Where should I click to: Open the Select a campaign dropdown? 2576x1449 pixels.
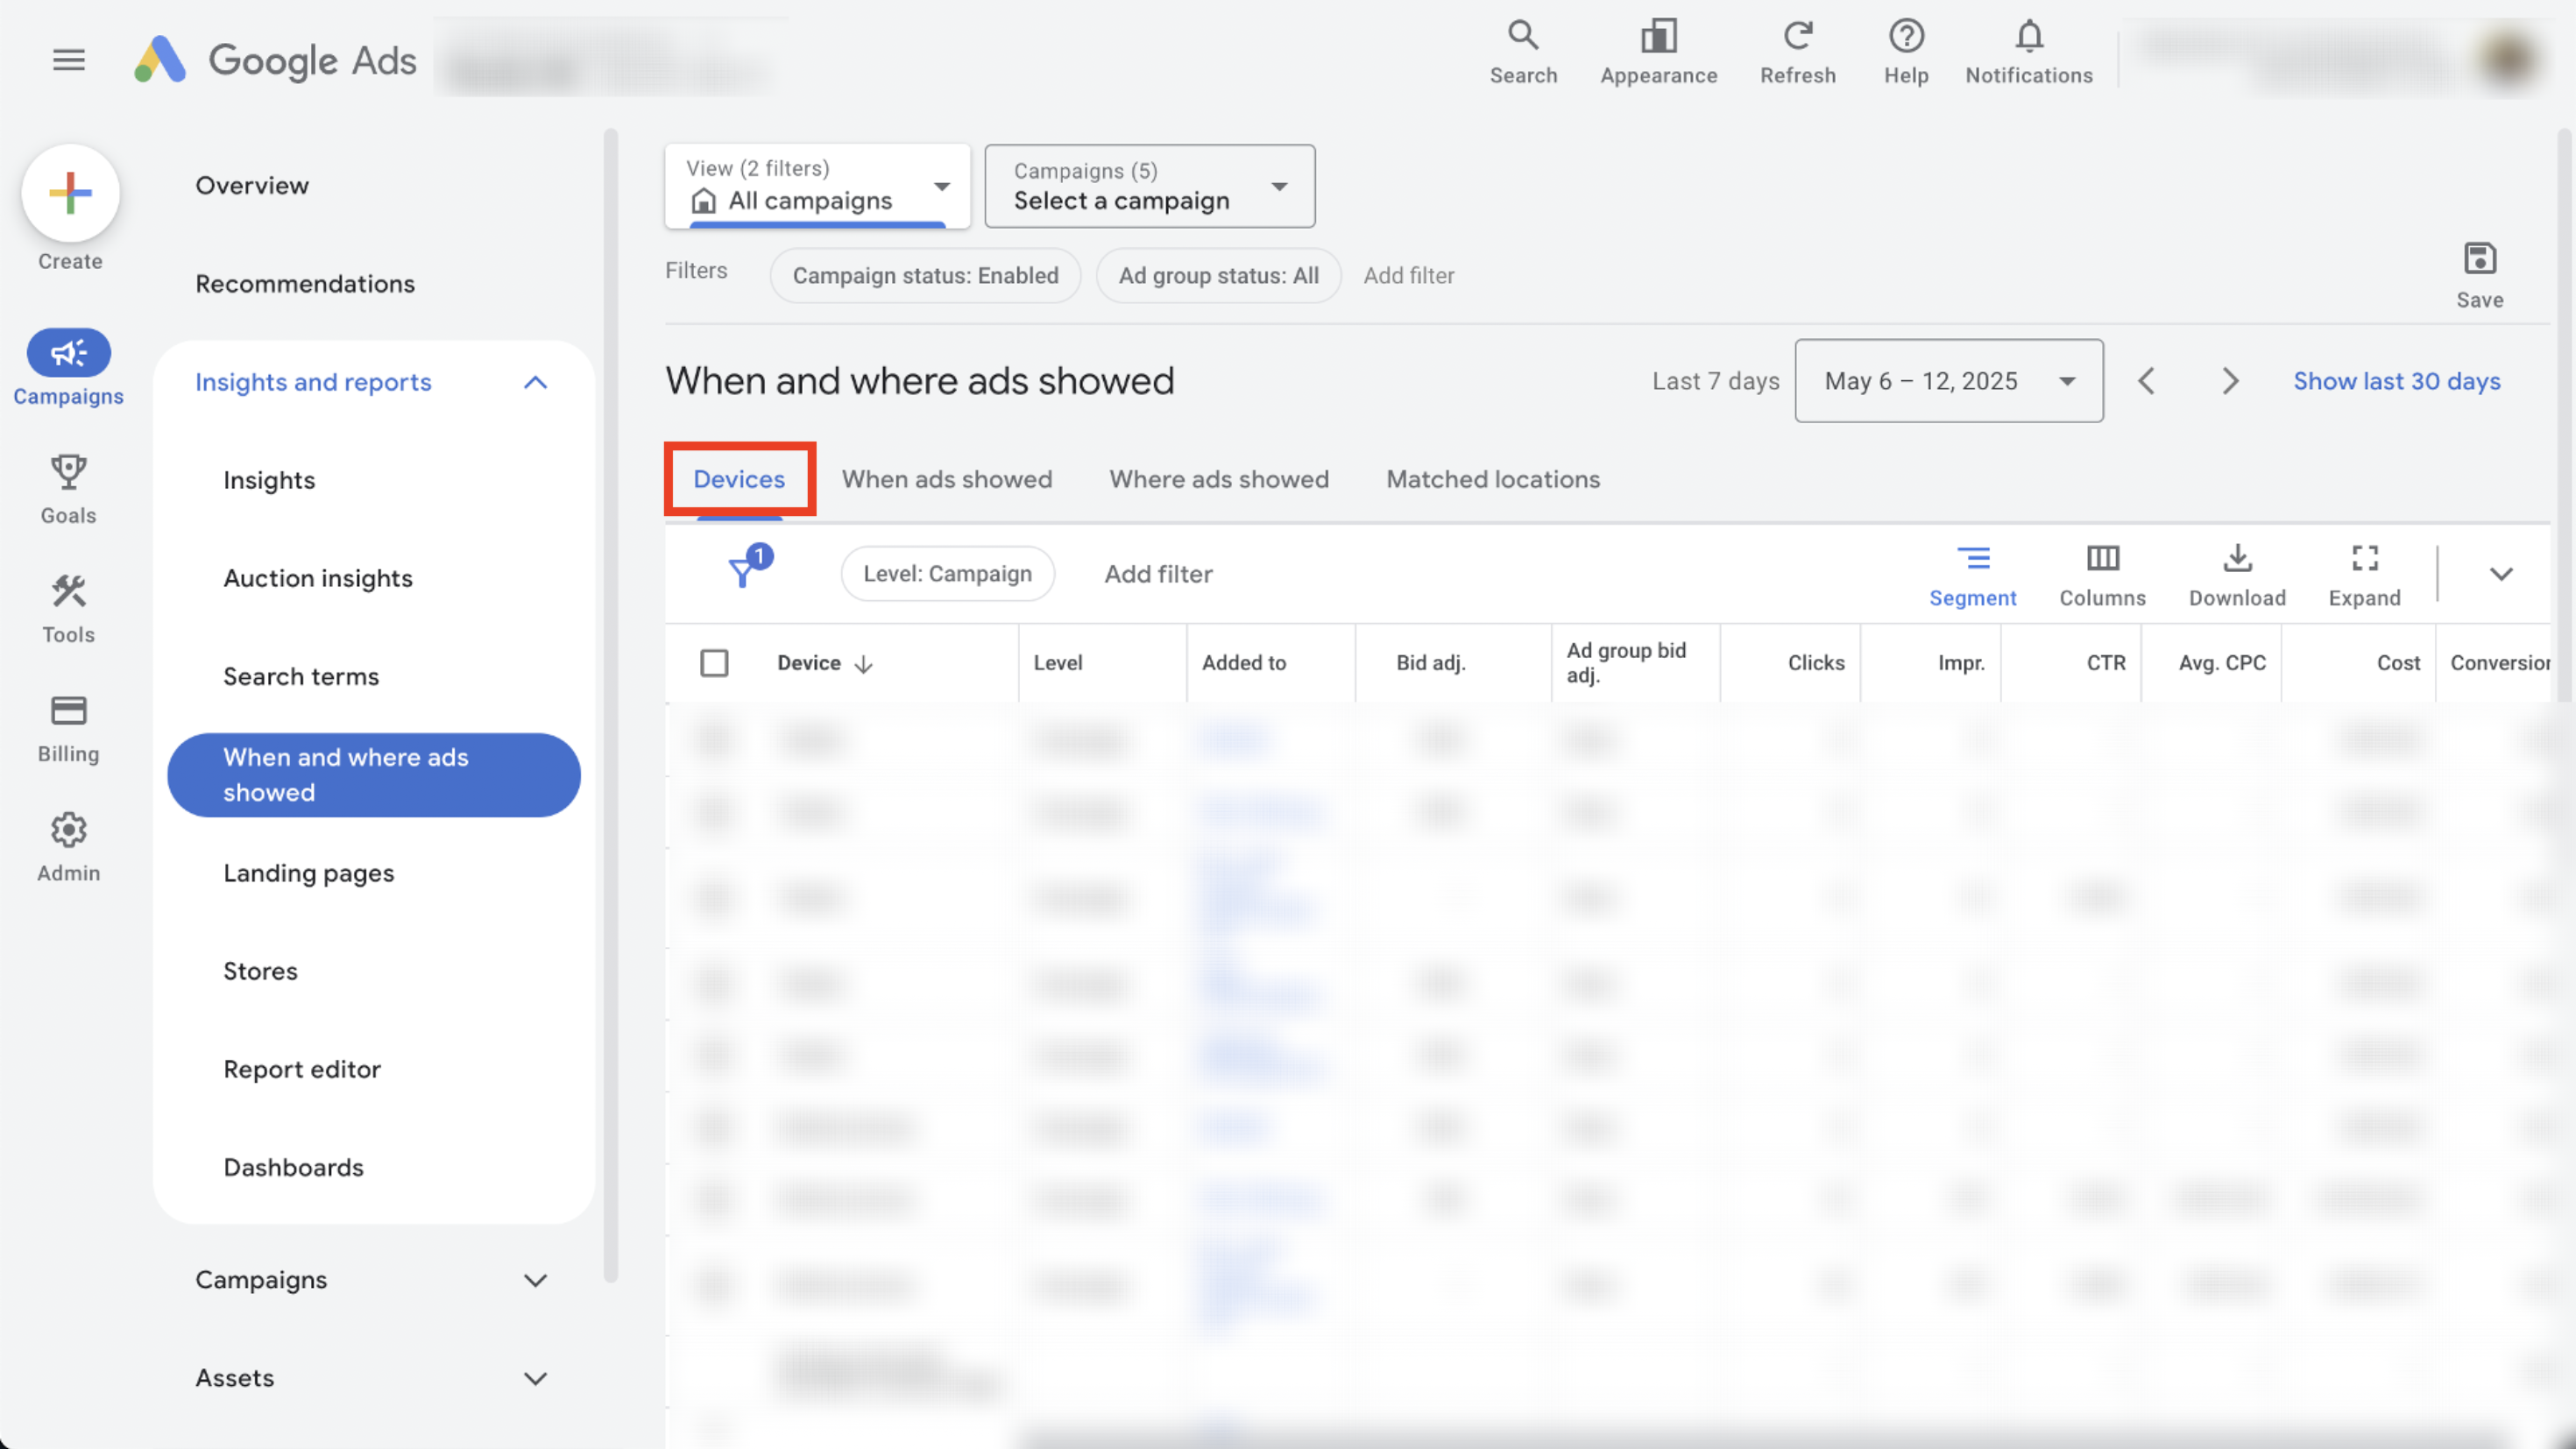1149,186
